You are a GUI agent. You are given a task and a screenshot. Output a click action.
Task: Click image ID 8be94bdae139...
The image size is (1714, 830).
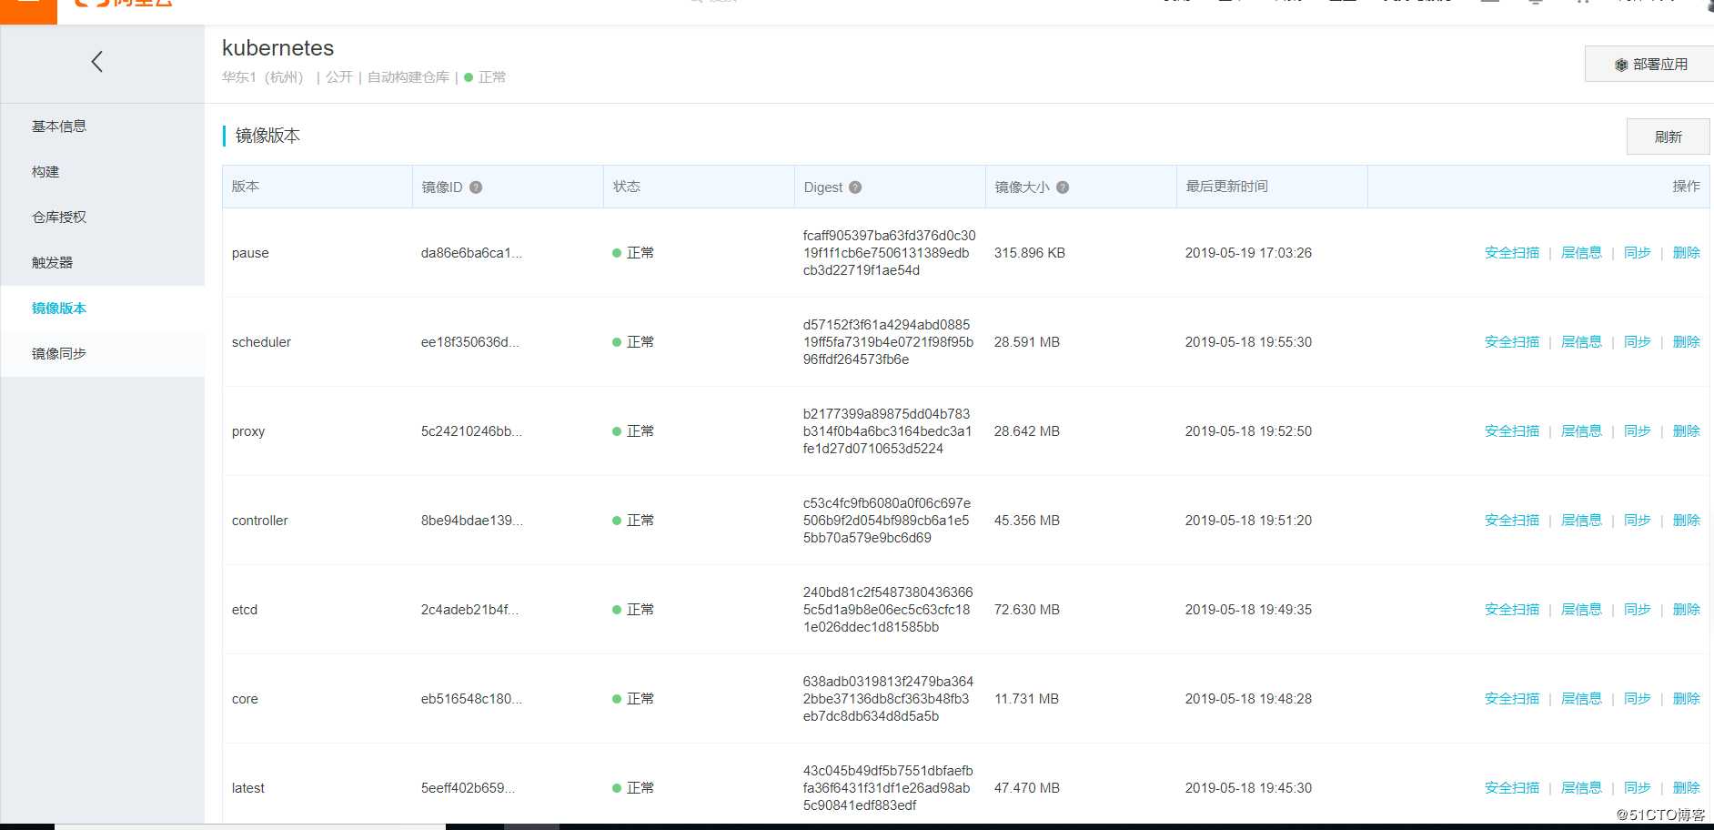(471, 521)
